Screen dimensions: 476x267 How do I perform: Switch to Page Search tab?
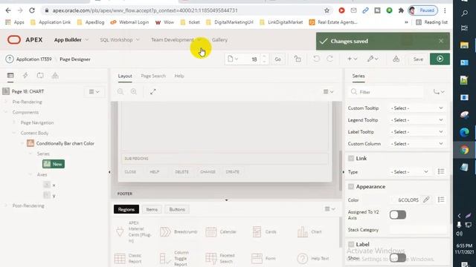[153, 76]
